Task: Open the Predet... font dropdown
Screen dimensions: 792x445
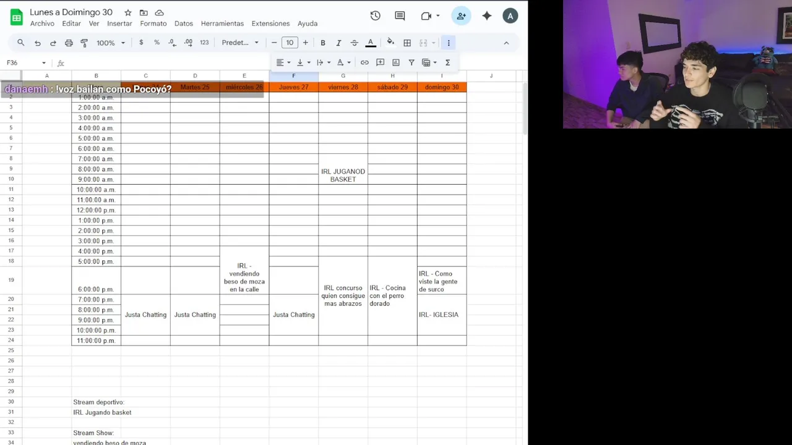Action: click(x=240, y=43)
